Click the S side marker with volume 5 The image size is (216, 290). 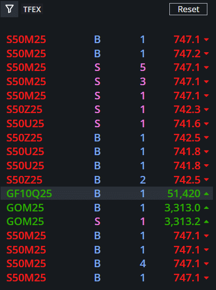tap(97, 67)
